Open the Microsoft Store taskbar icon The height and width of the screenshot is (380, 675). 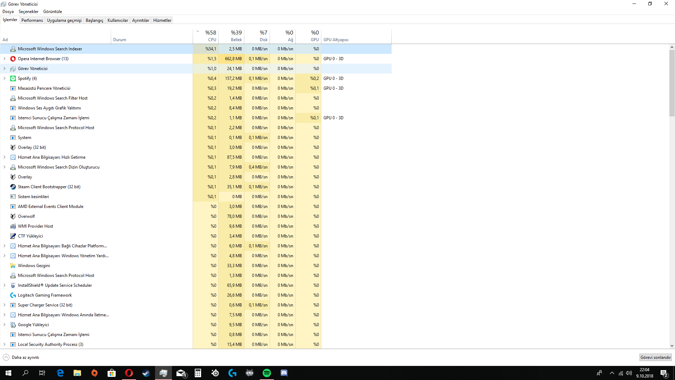coord(112,373)
